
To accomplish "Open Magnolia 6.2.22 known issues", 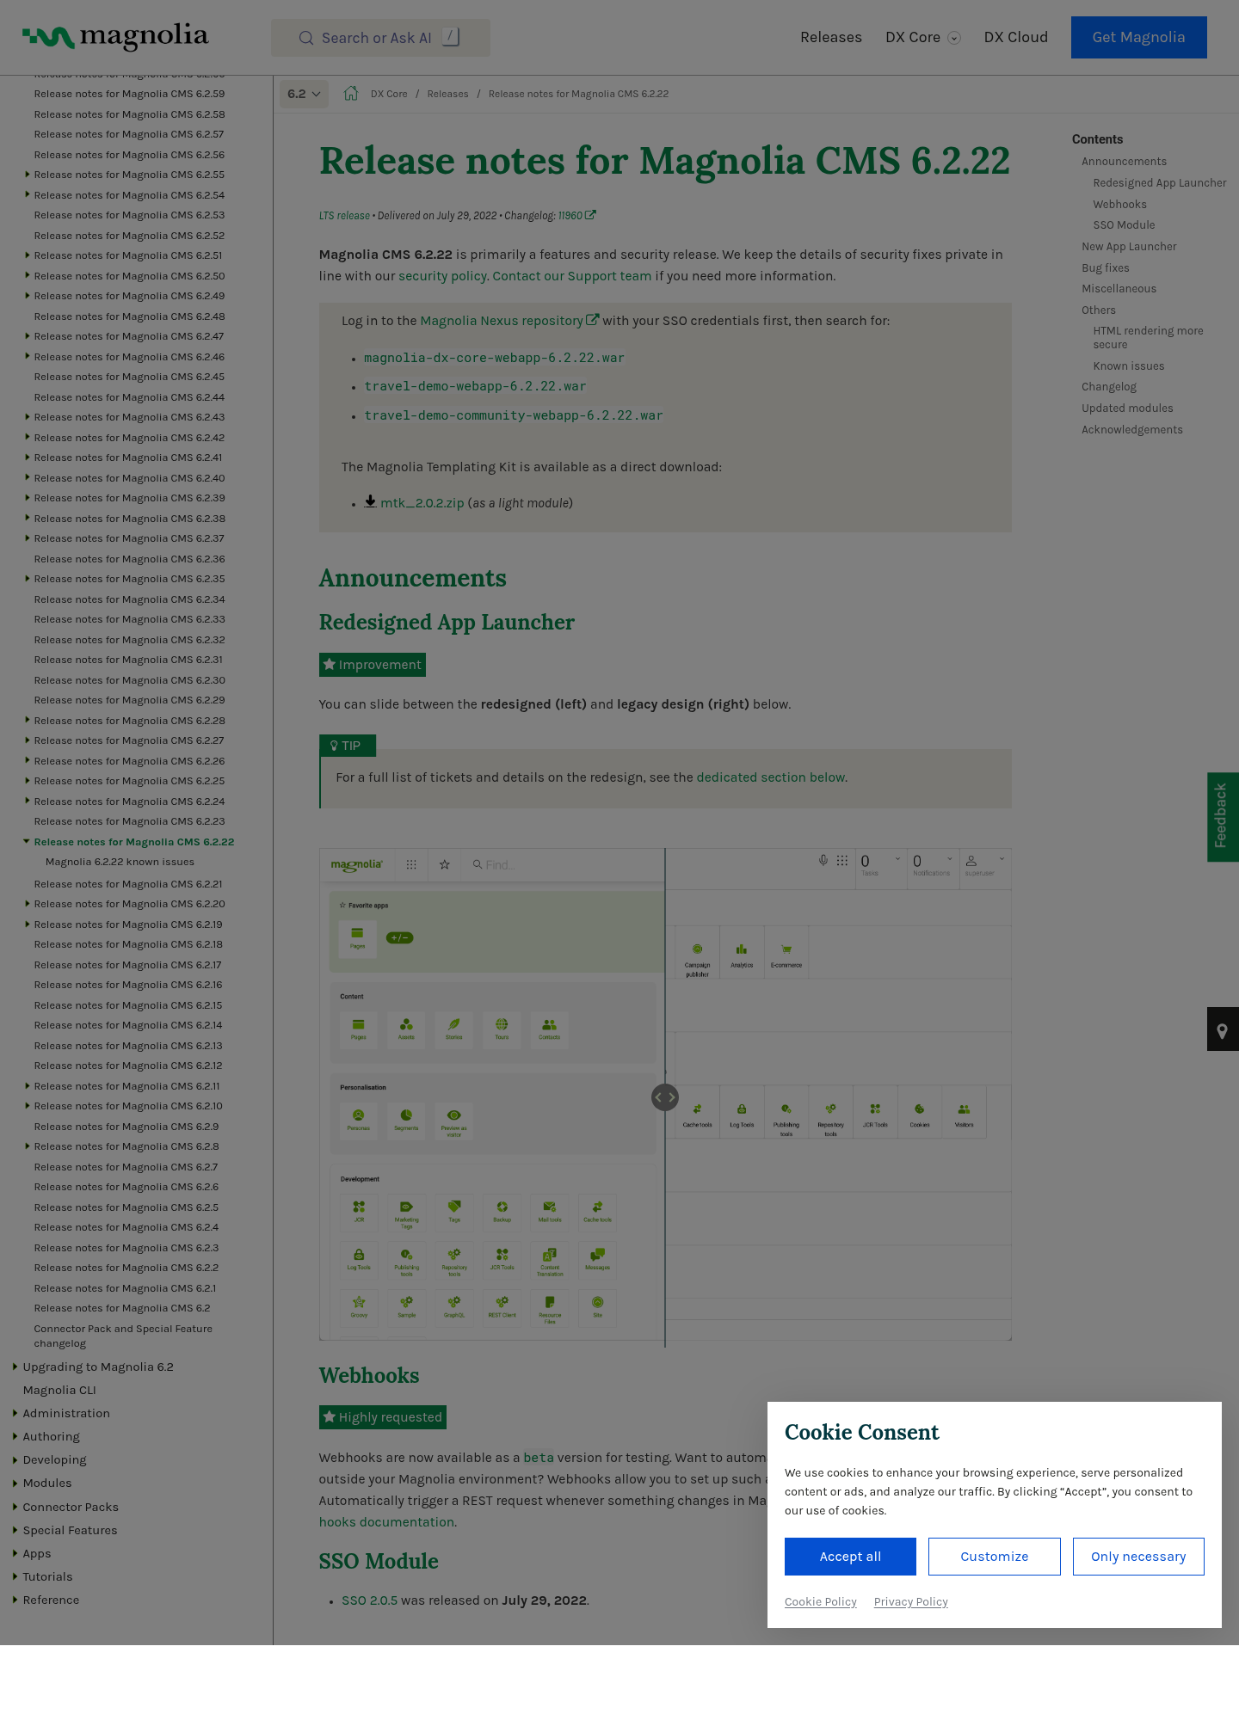I will pos(120,862).
